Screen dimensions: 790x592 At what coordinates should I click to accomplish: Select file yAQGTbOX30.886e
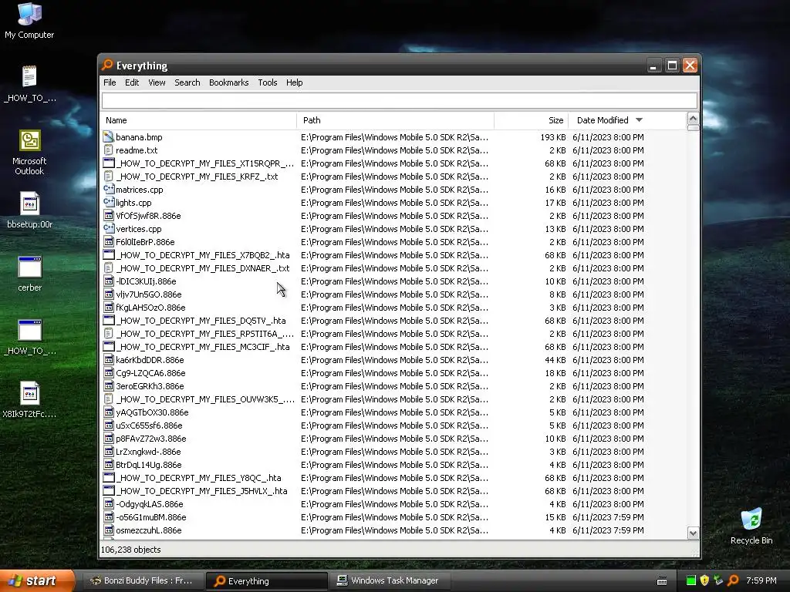(x=152, y=412)
